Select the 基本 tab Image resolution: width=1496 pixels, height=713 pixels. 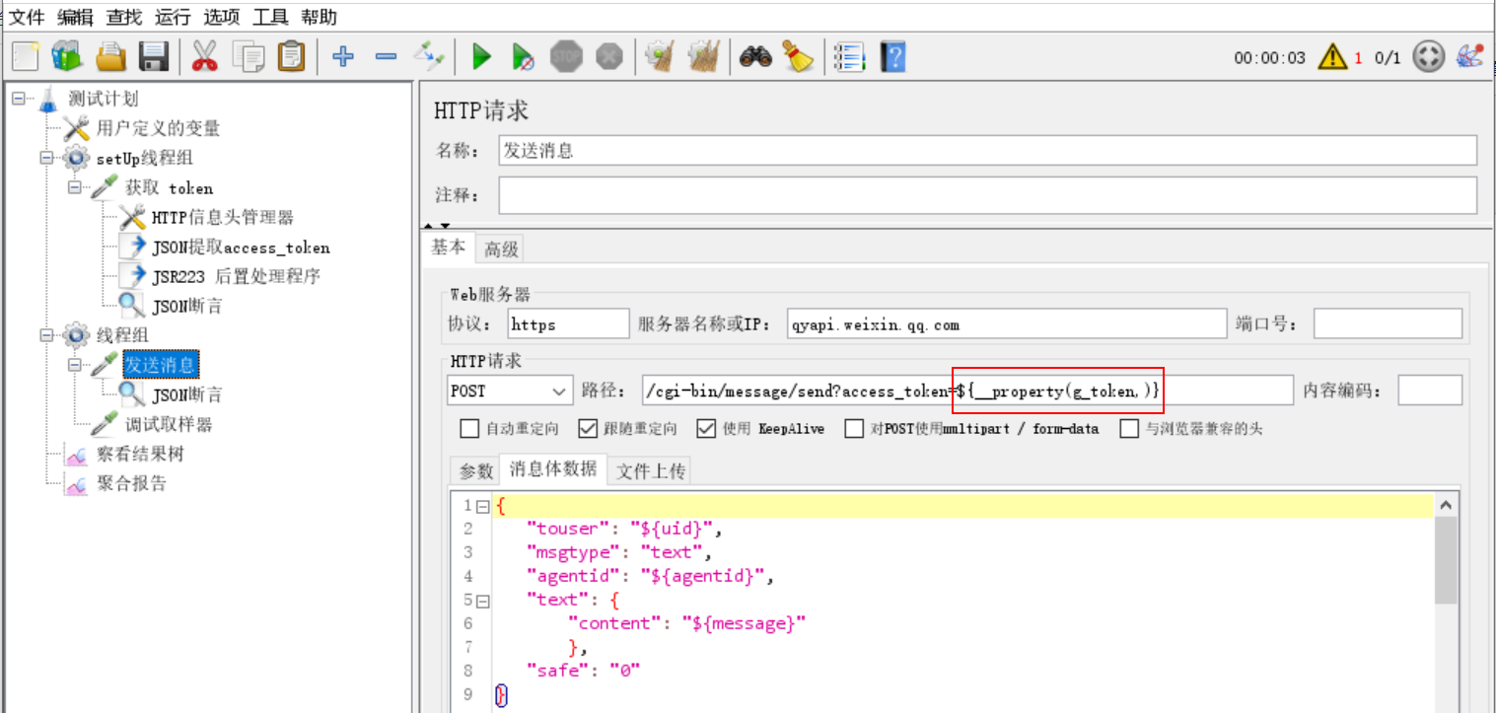click(x=449, y=248)
